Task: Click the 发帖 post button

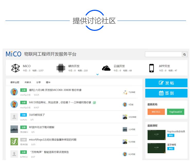Action: (x=166, y=83)
